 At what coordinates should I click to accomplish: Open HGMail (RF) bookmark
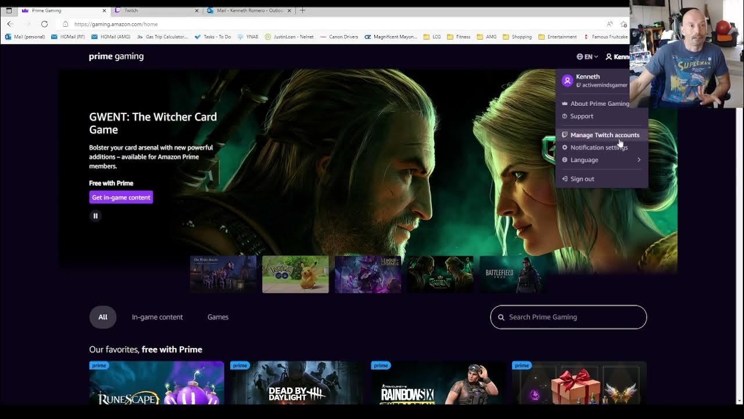pyautogui.click(x=68, y=37)
